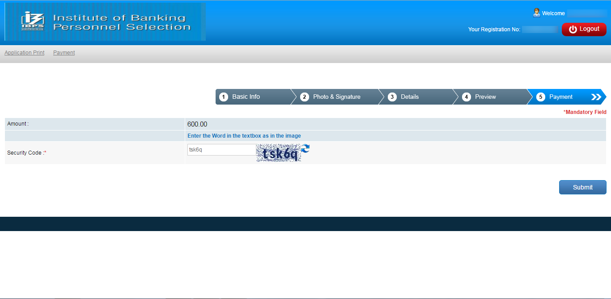Click the tsk6q captcha image
The height and width of the screenshot is (299, 611).
coord(278,154)
